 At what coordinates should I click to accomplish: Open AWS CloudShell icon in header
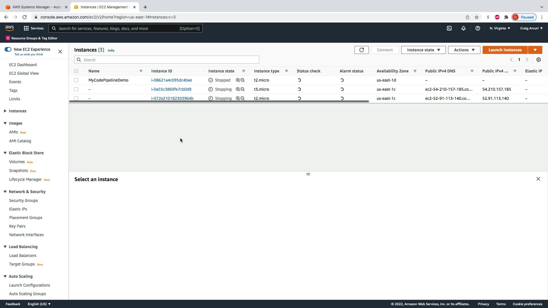[x=449, y=28]
